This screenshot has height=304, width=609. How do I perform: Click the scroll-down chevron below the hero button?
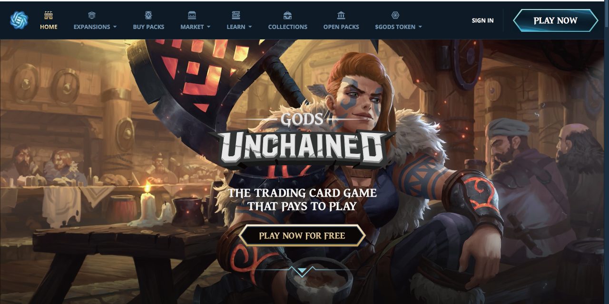302,271
